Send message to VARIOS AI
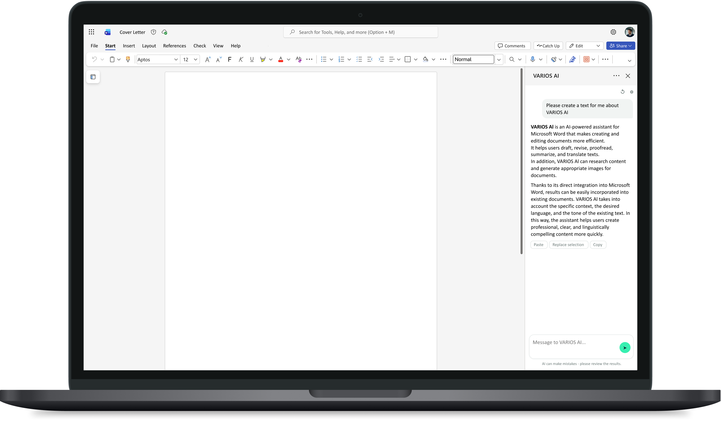 625,348
